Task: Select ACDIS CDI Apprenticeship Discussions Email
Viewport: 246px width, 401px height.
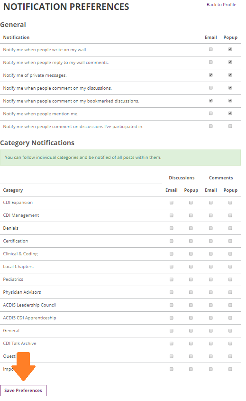Action: [x=172, y=317]
